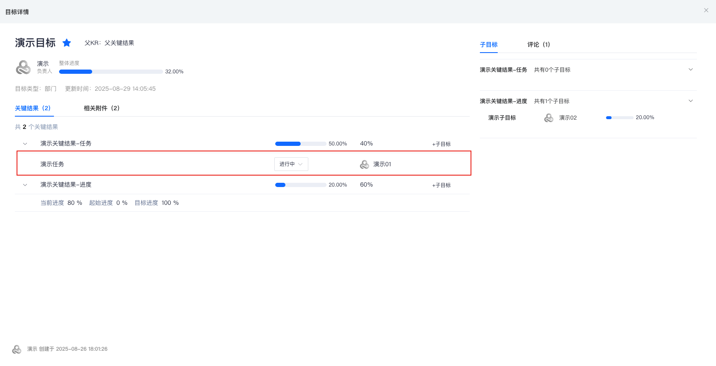Add sub-goal to 演示关键结果-进度
Screen dimensions: 716x366
tap(441, 185)
